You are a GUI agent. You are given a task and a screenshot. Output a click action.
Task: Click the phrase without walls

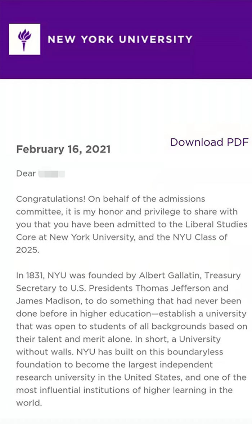pyautogui.click(x=45, y=352)
